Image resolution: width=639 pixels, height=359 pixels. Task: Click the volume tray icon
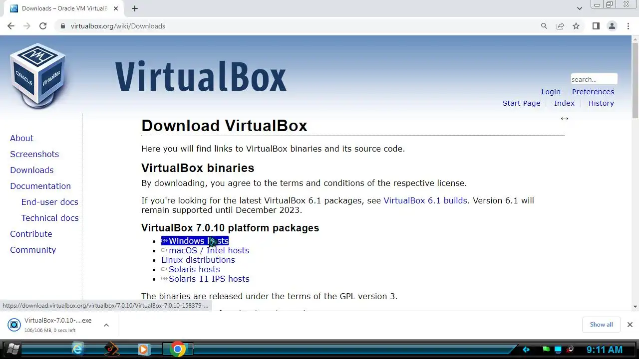(x=570, y=350)
